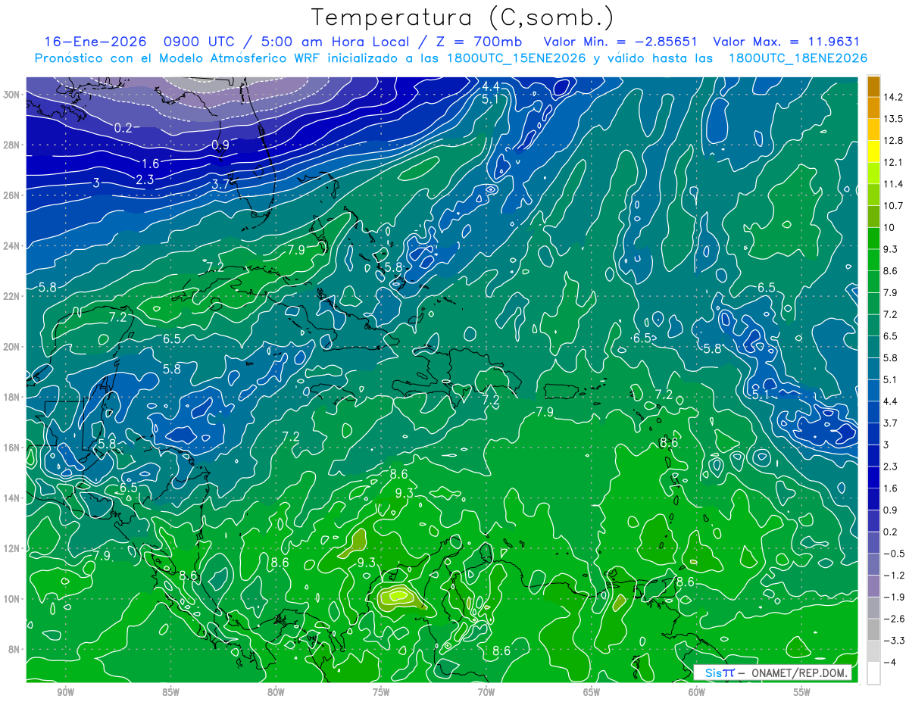Click the 55W longitude axis label
Screen dimensions: 909x702
(801, 693)
